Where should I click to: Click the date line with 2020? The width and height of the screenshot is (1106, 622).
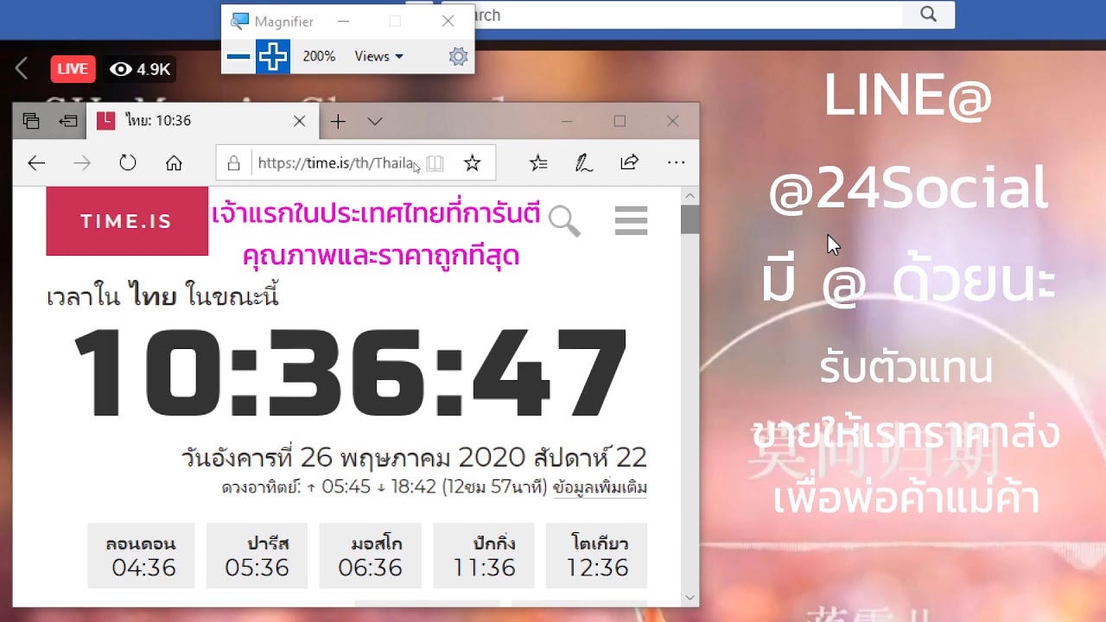click(414, 457)
